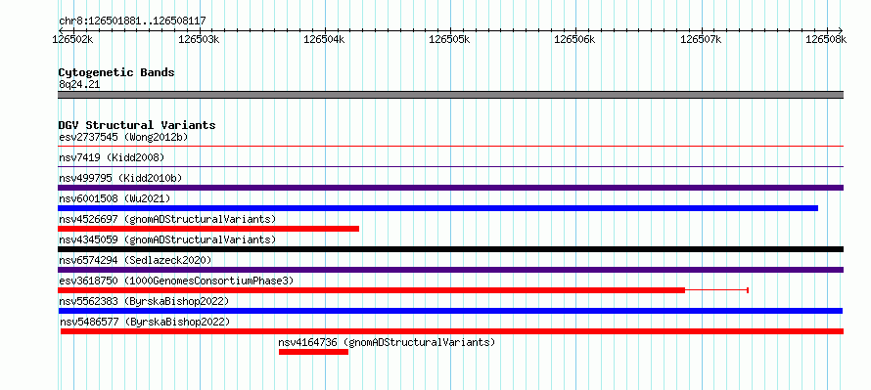
Task: Open nsv499795 (Kidd2010b) variant details
Action: 120,178
